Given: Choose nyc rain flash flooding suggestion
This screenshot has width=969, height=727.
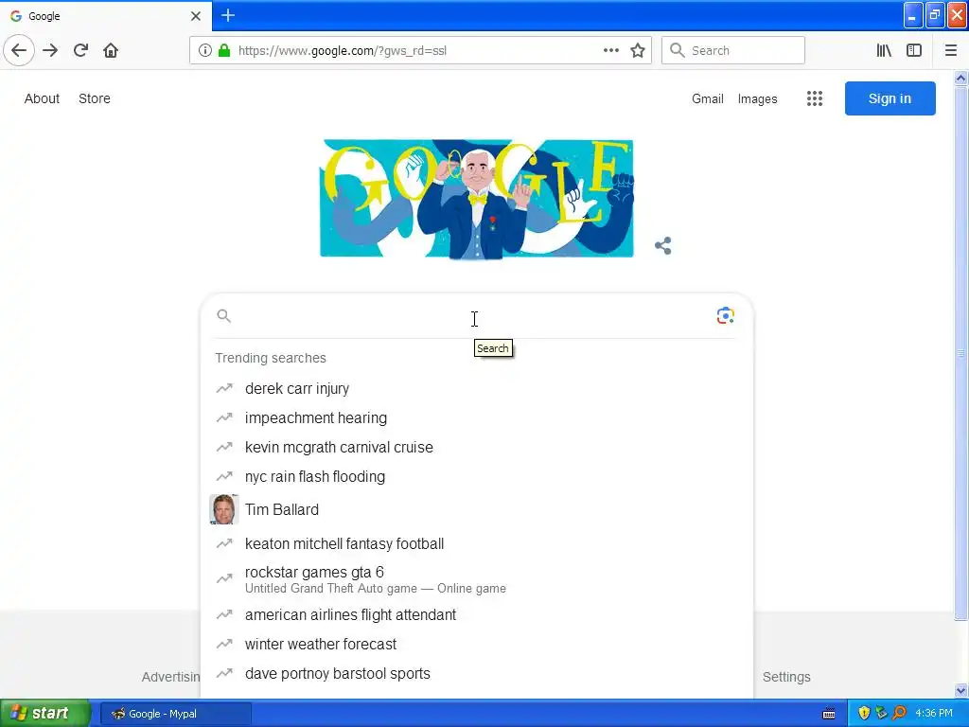Looking at the screenshot, I should pyautogui.click(x=477, y=477).
